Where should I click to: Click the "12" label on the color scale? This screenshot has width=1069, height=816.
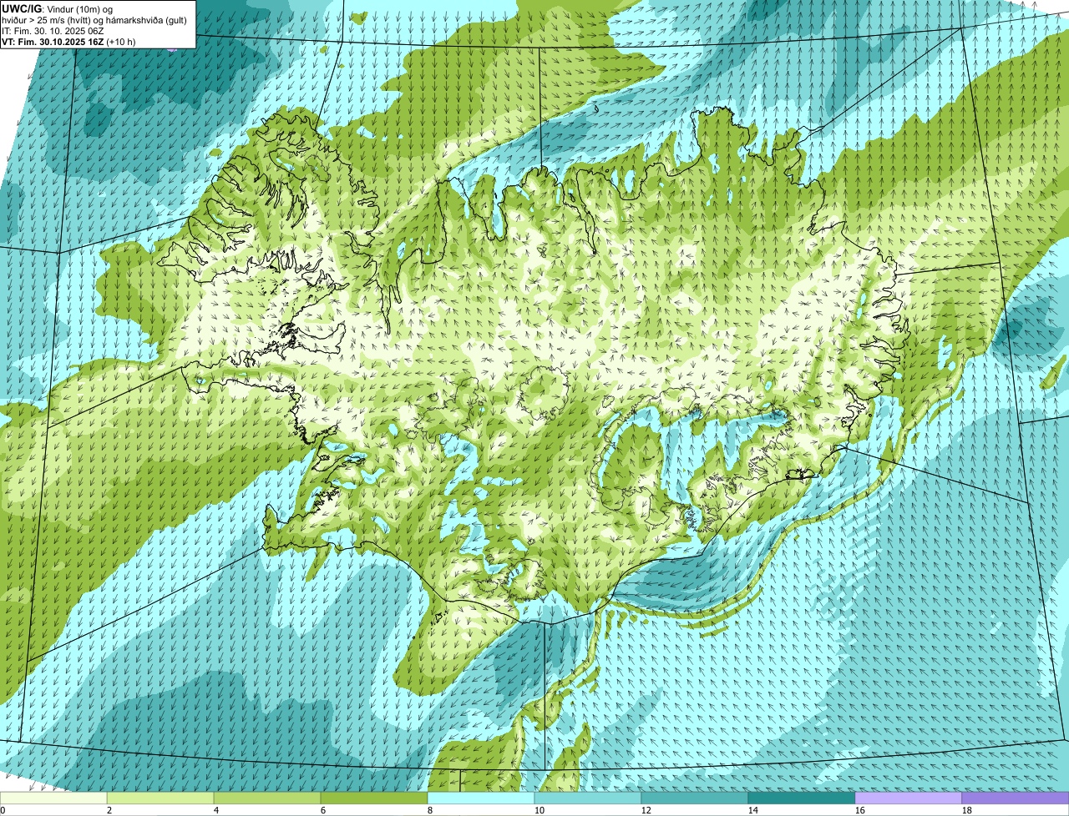click(x=646, y=810)
